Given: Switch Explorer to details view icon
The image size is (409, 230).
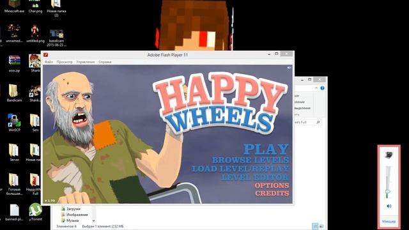Looking at the screenshot, I should (x=315, y=226).
